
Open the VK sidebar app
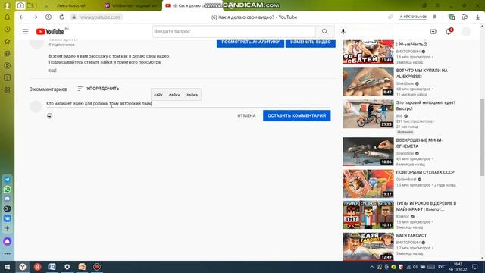[7, 218]
